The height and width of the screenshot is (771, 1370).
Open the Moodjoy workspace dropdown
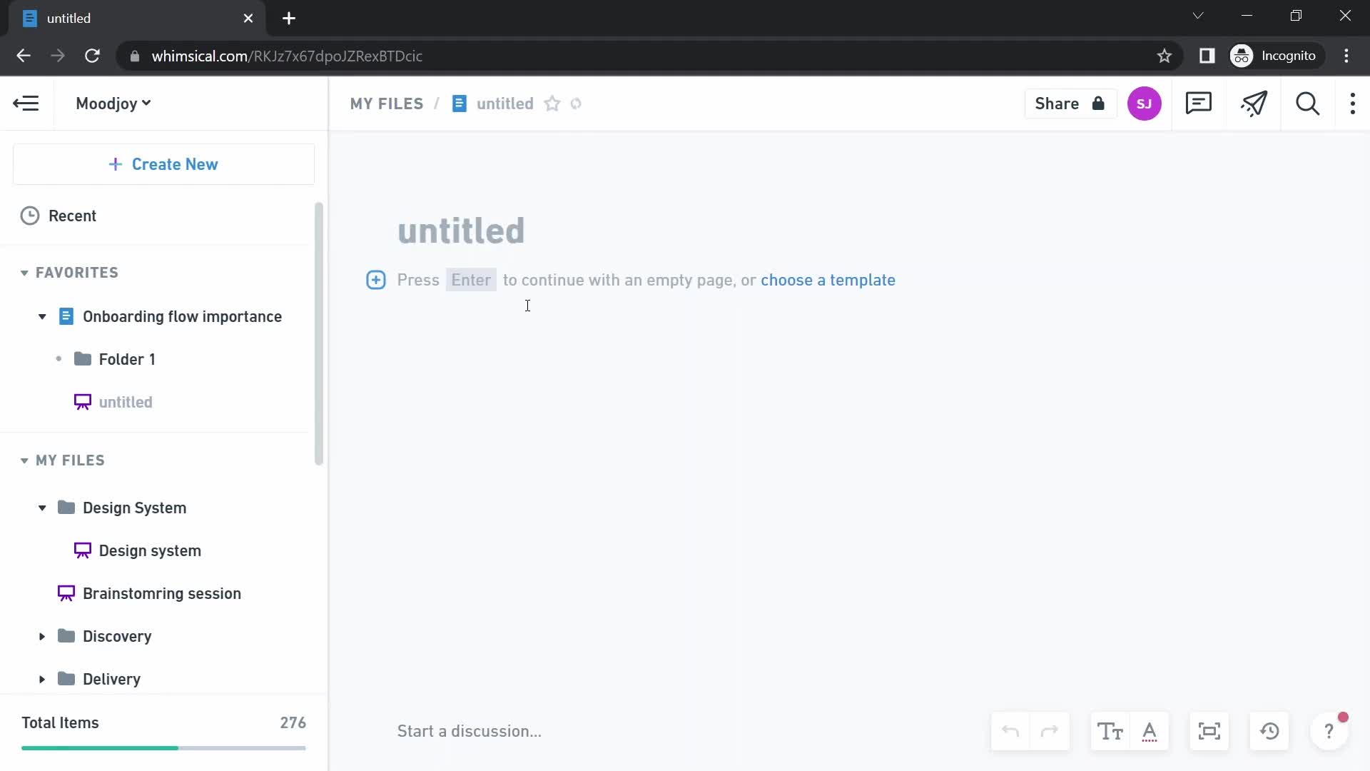113,104
